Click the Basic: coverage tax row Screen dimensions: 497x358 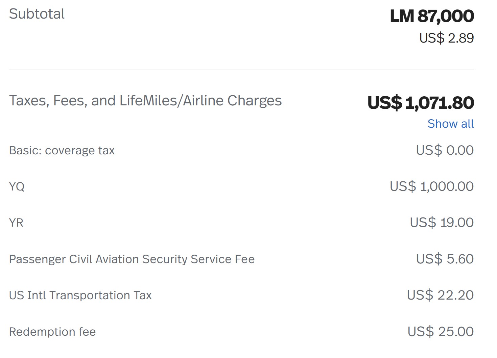pyautogui.click(x=241, y=150)
